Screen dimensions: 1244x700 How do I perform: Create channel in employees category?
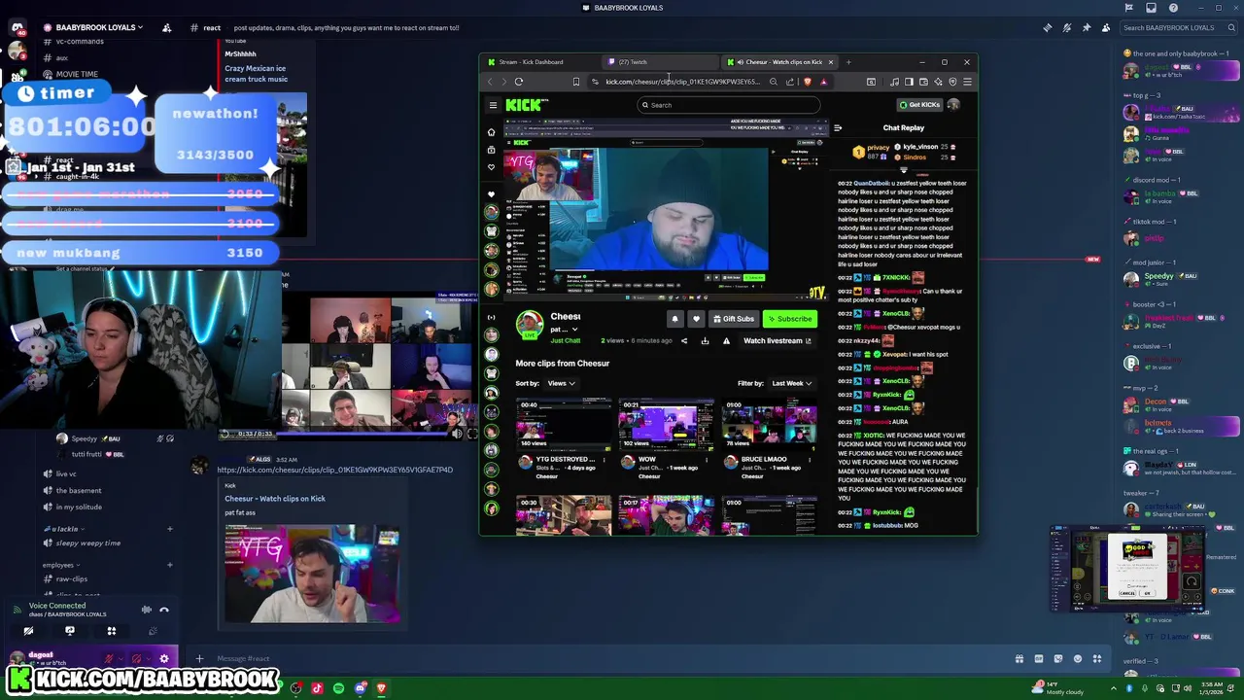169,565
